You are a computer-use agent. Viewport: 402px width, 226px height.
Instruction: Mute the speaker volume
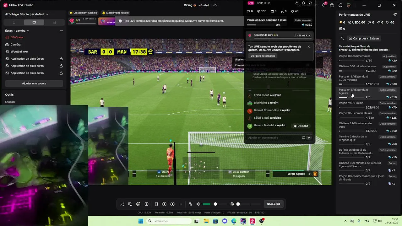tap(198, 204)
